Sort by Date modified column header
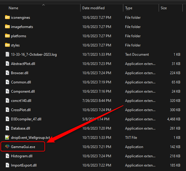This screenshot has height=171, width=186. [x=94, y=8]
